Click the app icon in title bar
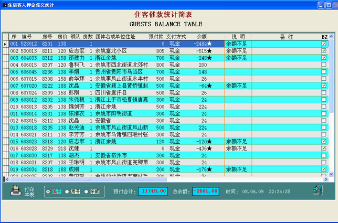Screen dimensions: 338x223 [x=4, y=4]
